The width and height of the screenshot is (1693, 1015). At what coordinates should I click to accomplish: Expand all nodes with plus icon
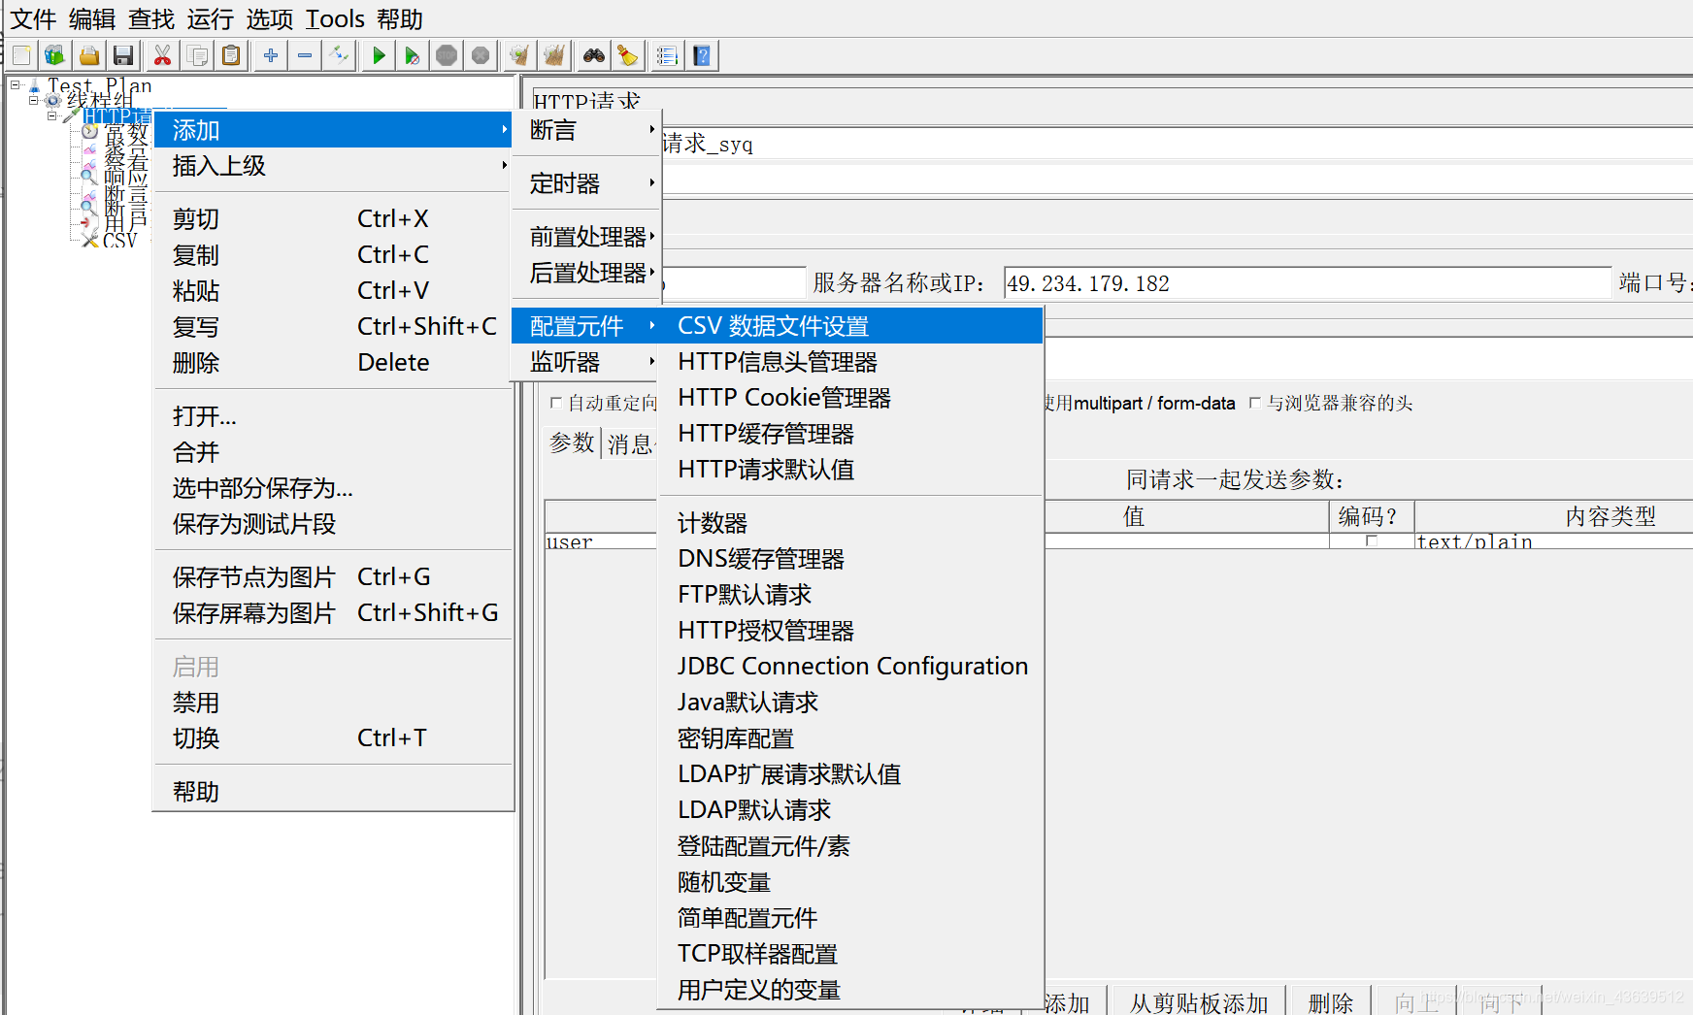[x=271, y=56]
